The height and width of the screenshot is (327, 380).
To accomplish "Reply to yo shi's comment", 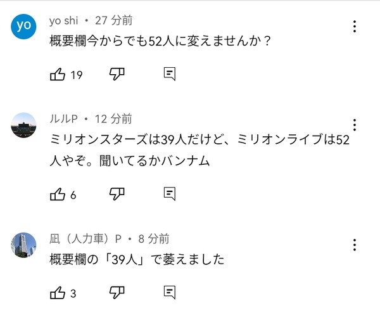I will [x=169, y=74].
